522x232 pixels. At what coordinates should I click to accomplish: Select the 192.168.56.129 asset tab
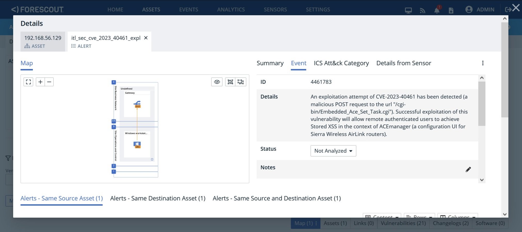click(43, 42)
